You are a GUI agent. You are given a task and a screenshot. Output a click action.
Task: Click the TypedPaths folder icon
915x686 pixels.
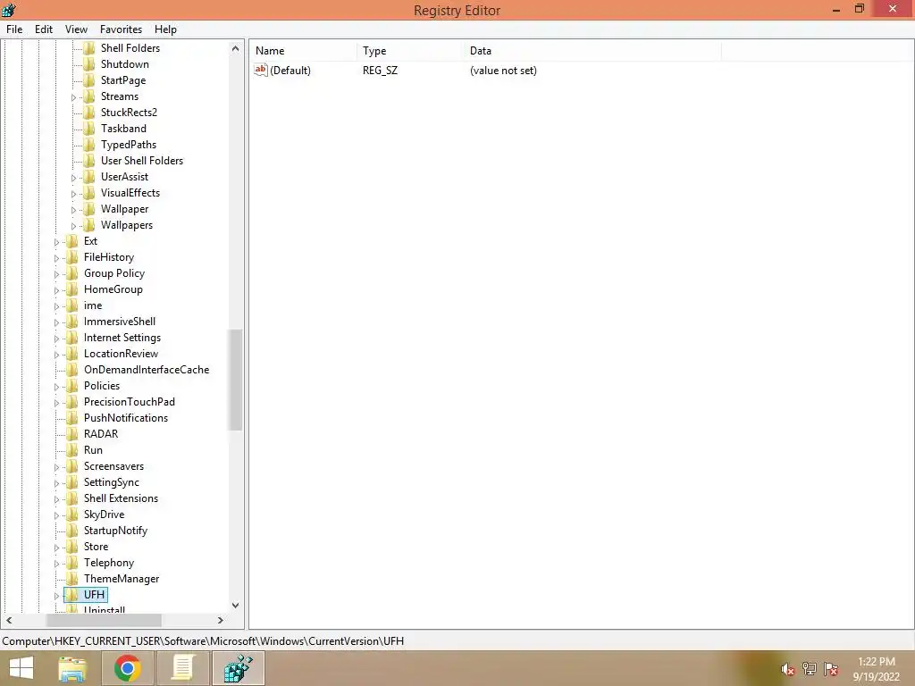coord(88,144)
